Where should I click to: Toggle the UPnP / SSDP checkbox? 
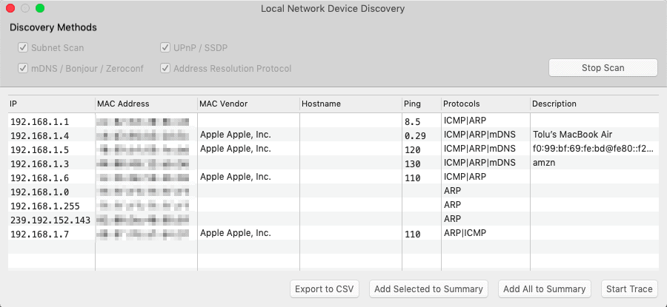(x=165, y=48)
